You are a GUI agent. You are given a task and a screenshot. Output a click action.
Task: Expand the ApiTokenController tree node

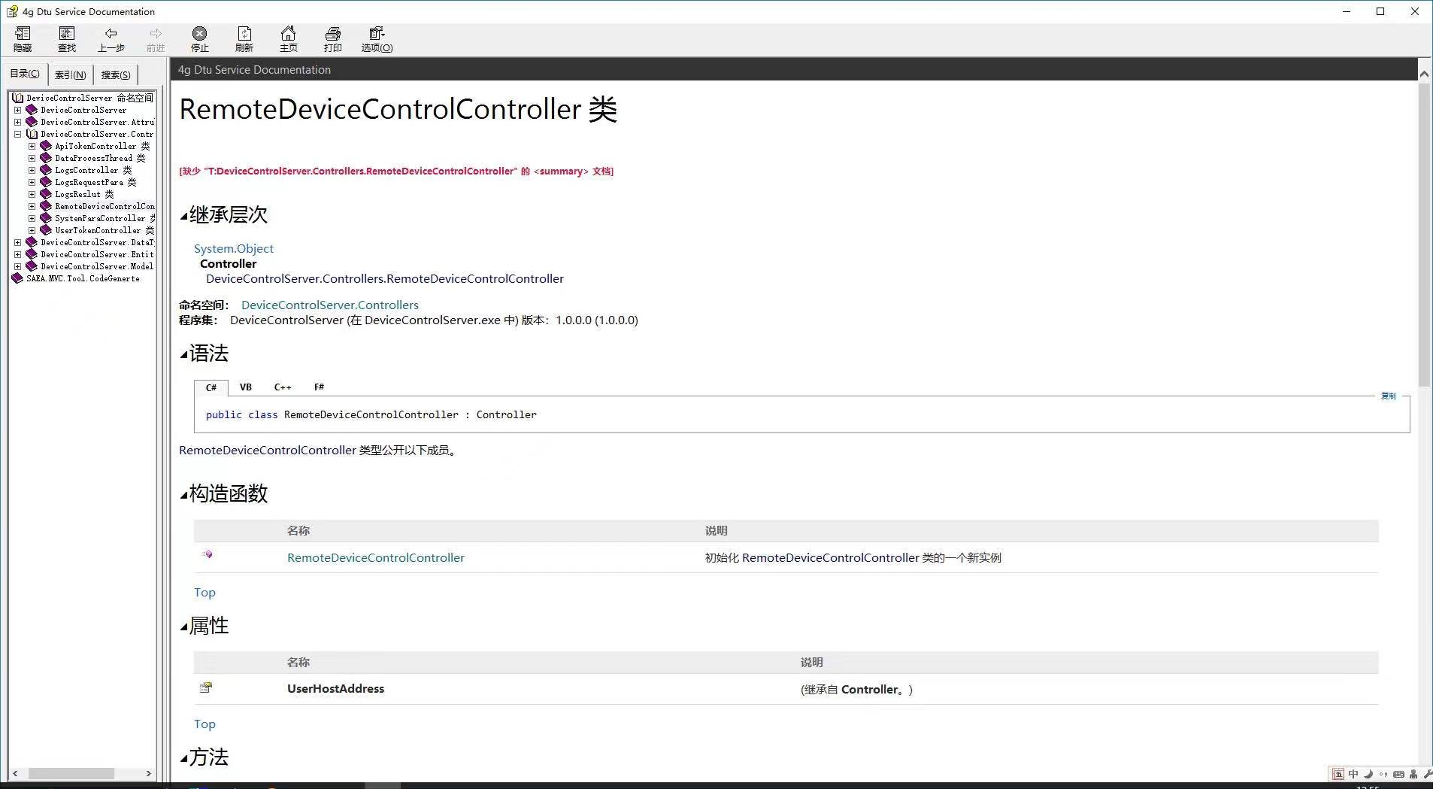(x=32, y=146)
